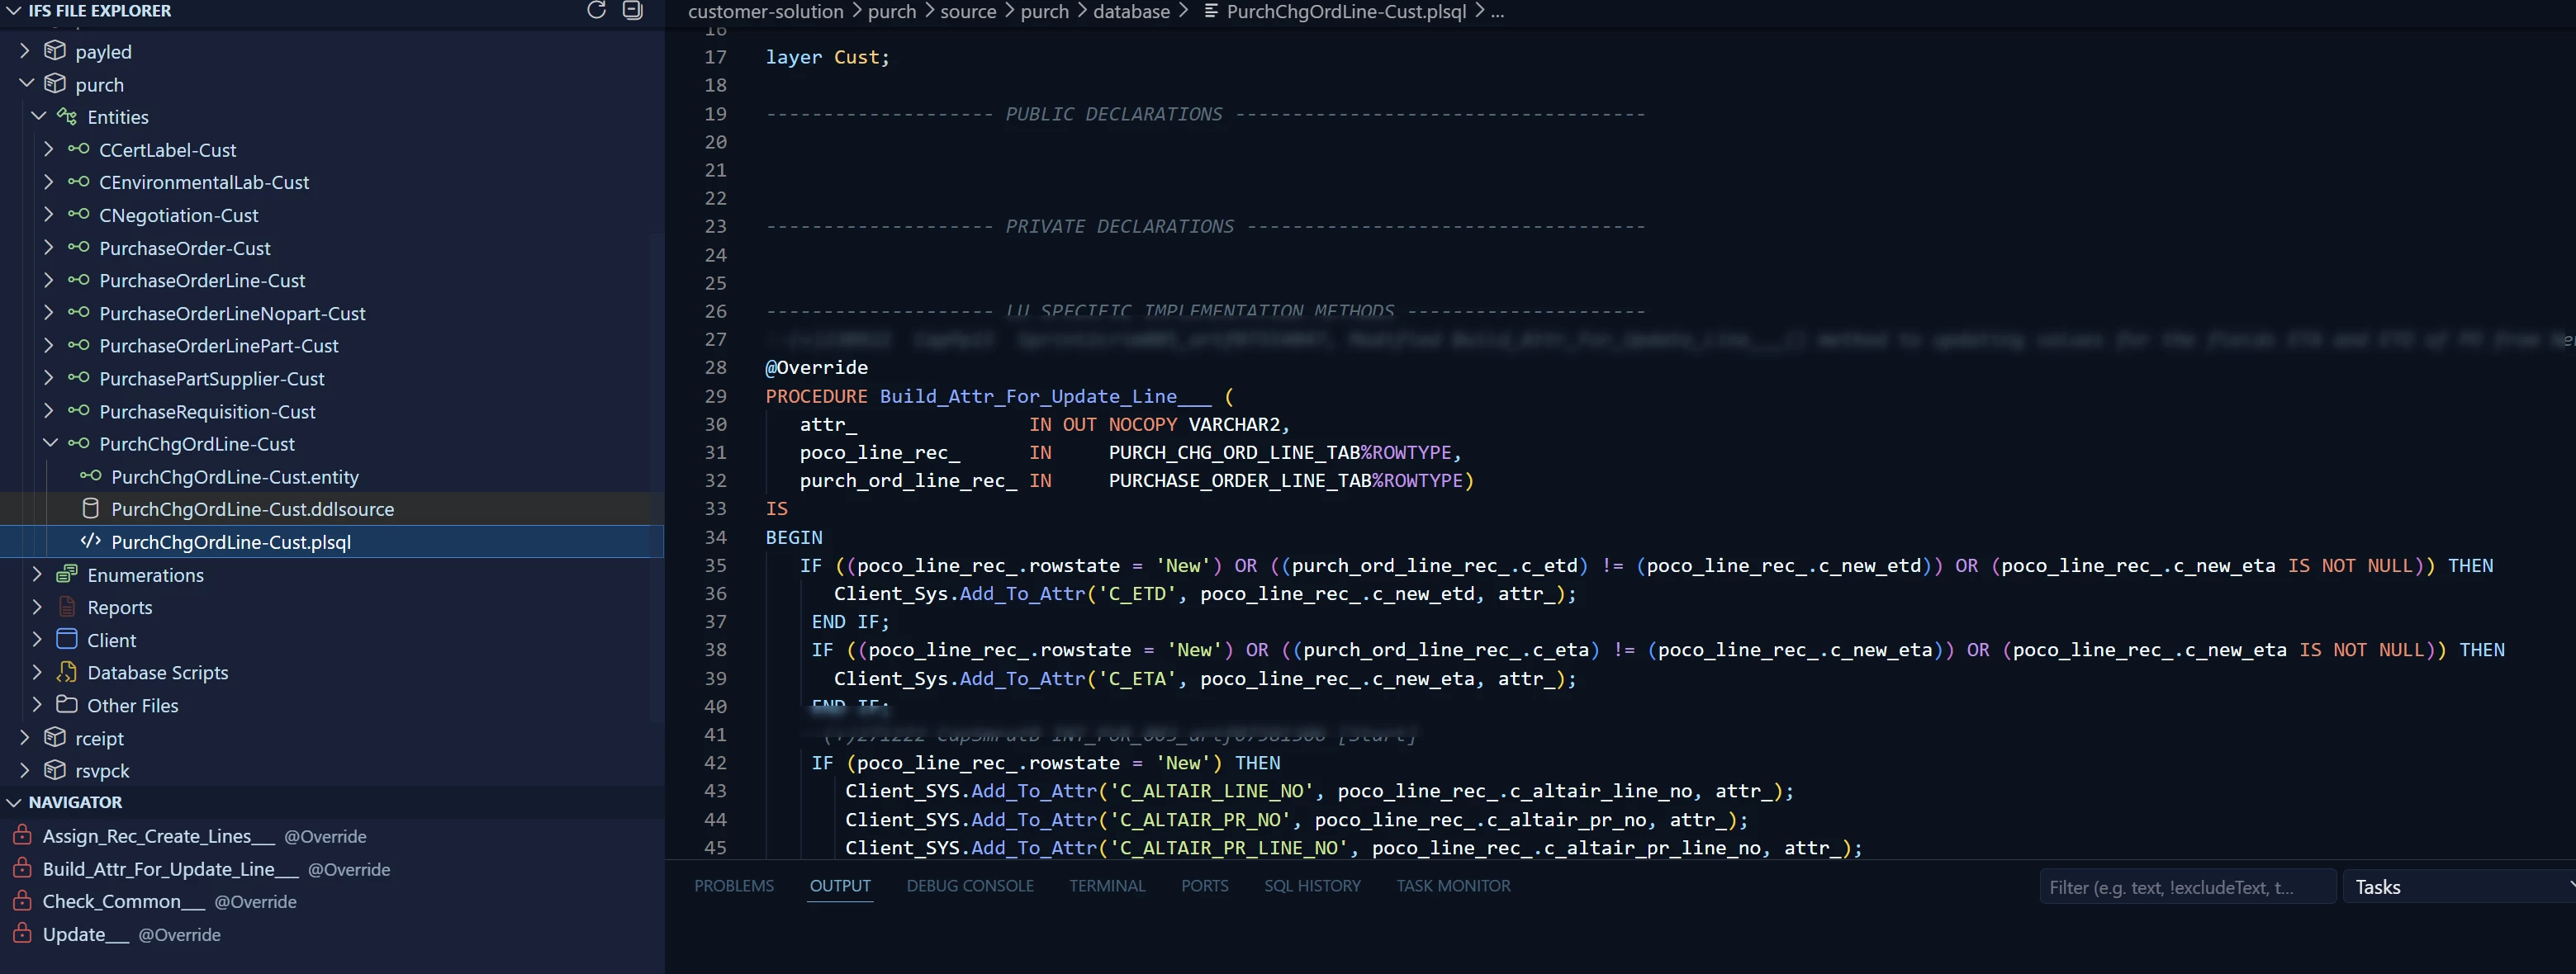This screenshot has width=2576, height=974.
Task: Click the CCertLabel-Cust entity icon
Action: coord(79,149)
